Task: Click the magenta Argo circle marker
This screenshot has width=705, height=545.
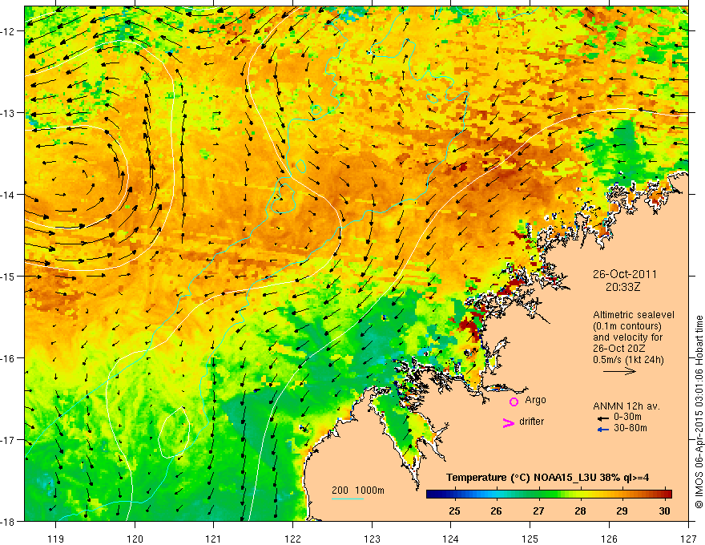Action: [x=514, y=402]
